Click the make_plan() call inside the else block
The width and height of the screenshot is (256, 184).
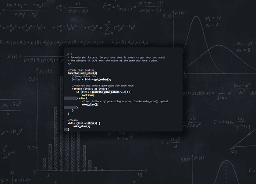point(90,105)
